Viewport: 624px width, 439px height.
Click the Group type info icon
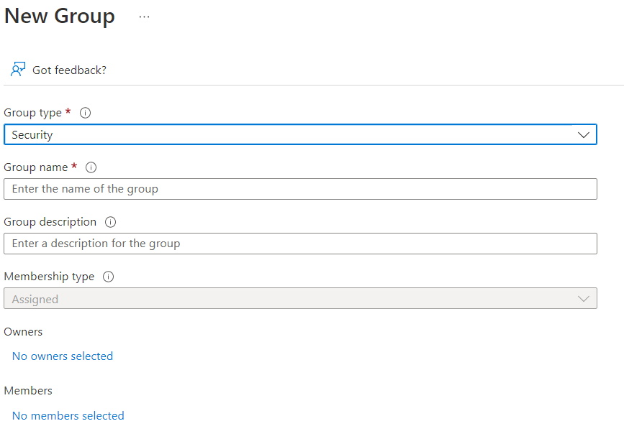point(86,113)
